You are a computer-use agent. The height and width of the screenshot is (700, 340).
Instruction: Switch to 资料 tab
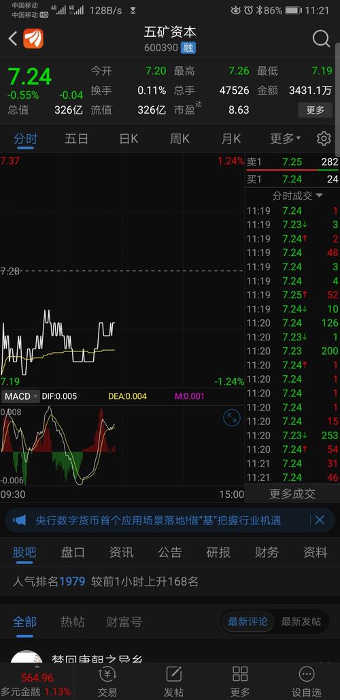coord(316,553)
